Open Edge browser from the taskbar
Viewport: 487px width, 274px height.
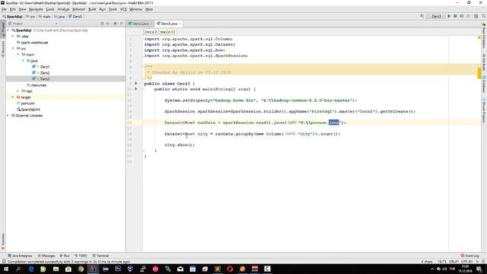(x=31, y=269)
